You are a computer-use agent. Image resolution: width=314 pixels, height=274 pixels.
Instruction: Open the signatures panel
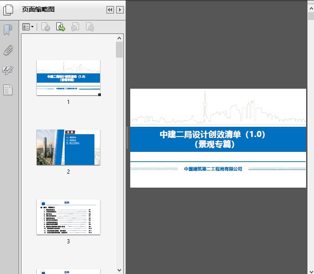tap(8, 70)
